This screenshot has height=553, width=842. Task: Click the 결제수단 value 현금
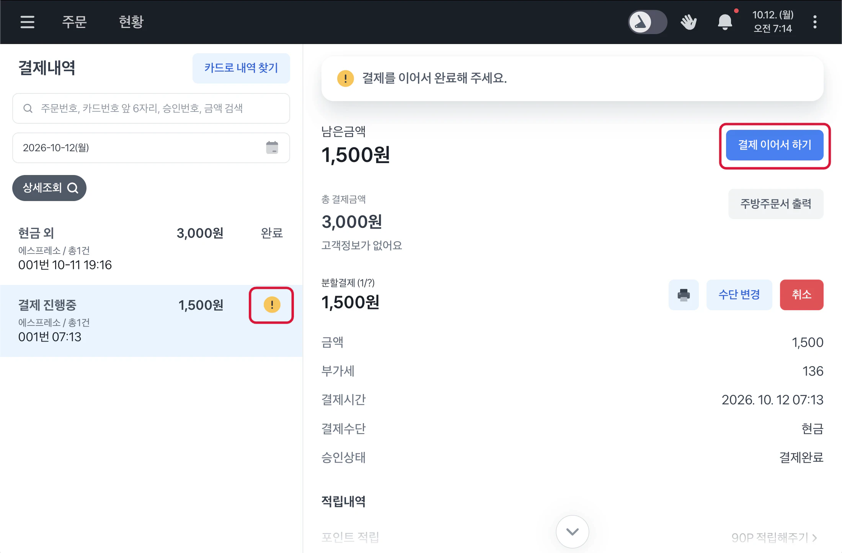812,429
